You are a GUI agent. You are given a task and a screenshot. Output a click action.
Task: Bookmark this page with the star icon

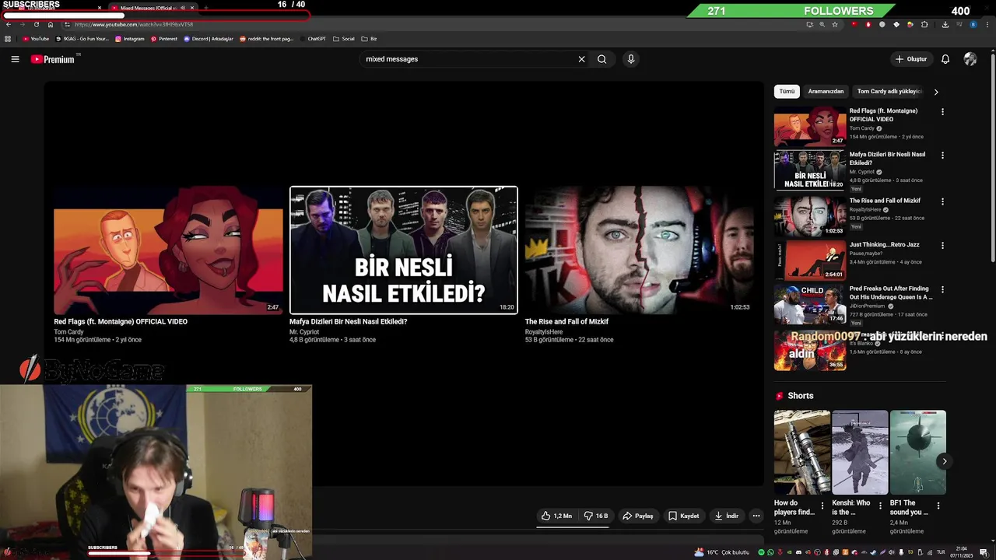tap(835, 24)
